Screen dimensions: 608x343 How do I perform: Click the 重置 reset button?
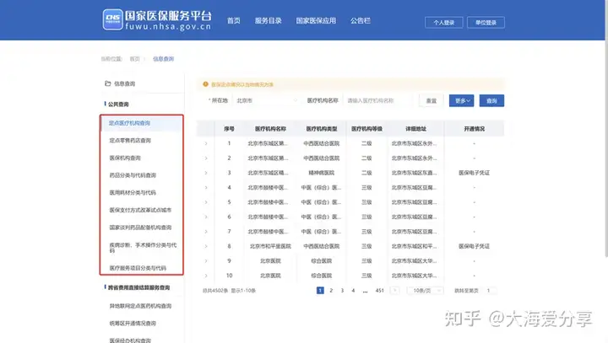tap(432, 100)
